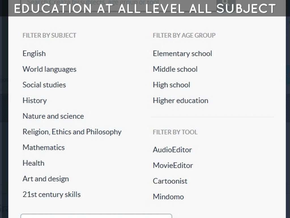The image size is (290, 218).
Task: Choose the Health subject
Action: pyautogui.click(x=33, y=163)
